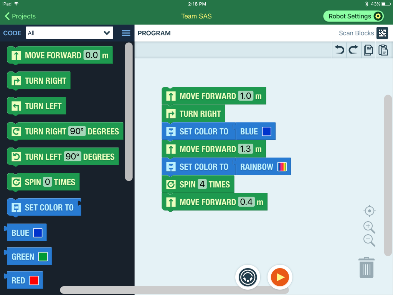Zoom out of the program workspace
Screen dimensions: 393x295
tap(369, 240)
